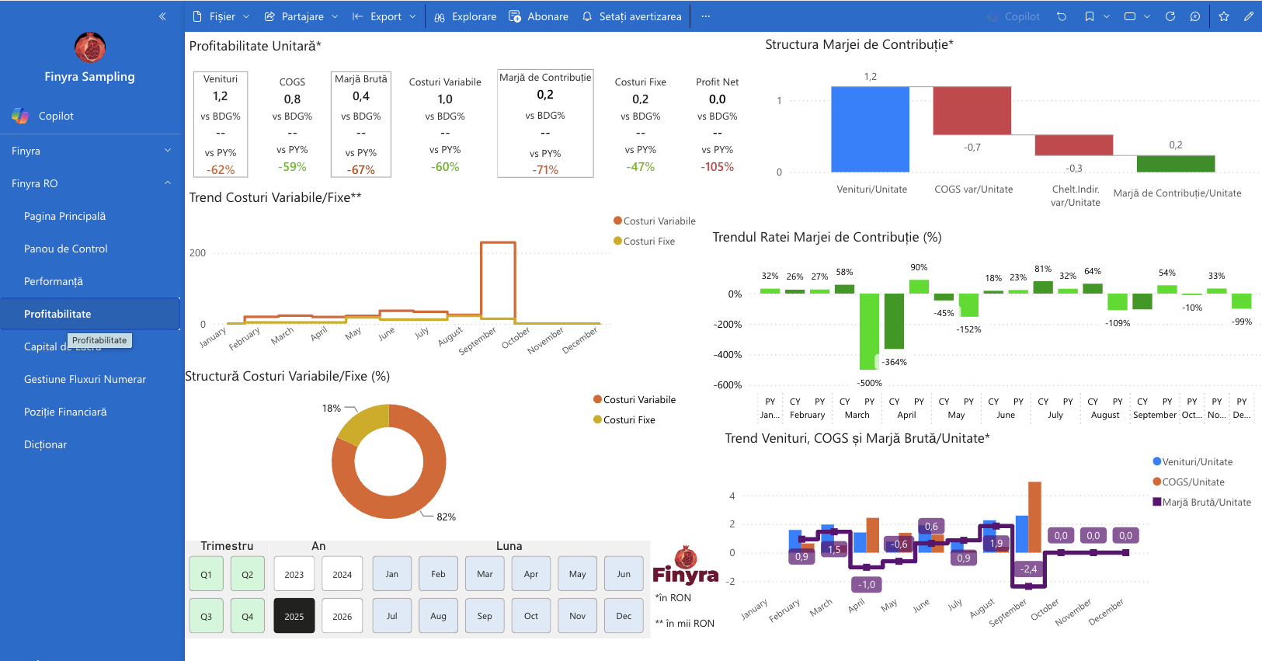Open the Fișier dropdown arrow
This screenshot has height=661, width=1262.
pyautogui.click(x=246, y=16)
